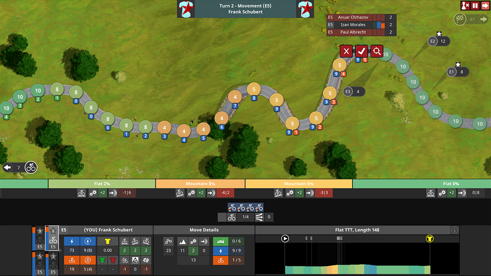This screenshot has width=491, height=276.
Task: Expand the E1 group marker showing 8
Action: tap(457, 72)
